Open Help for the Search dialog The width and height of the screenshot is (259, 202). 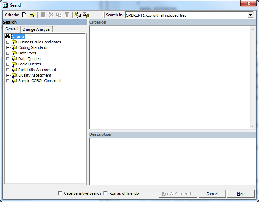[241, 194]
